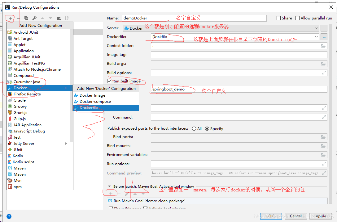Choose Docker-compose in the submenu

click(106, 102)
